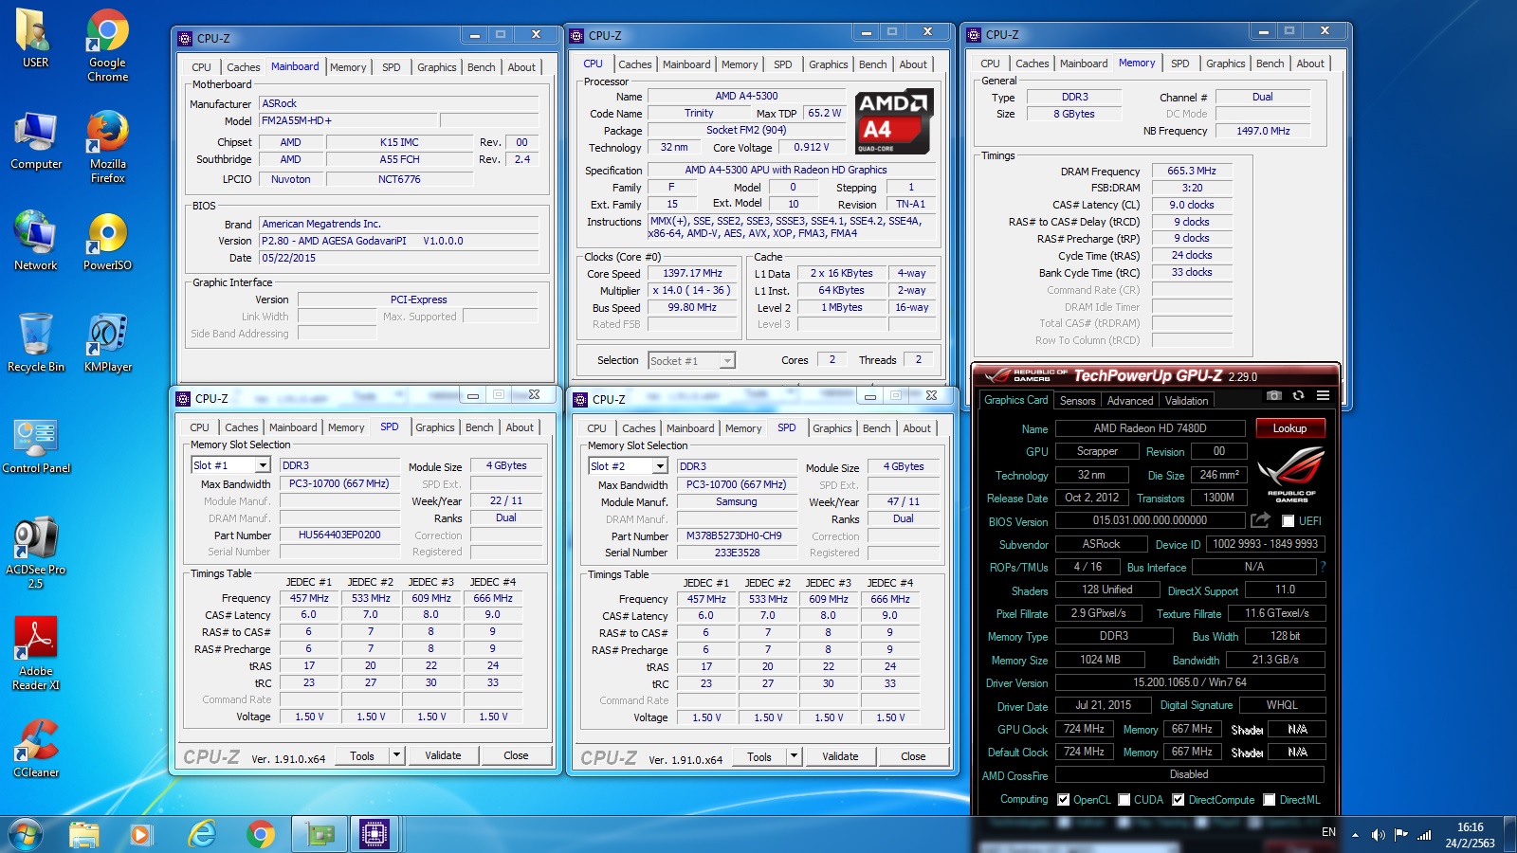This screenshot has width=1517, height=853.
Task: Click Validate in the Slot #2 CPU-Z window
Action: point(840,756)
